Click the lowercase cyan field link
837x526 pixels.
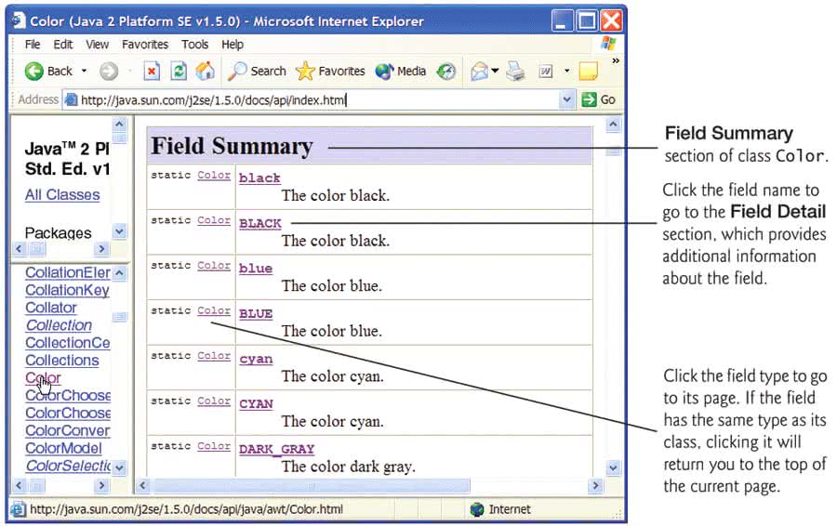[256, 359]
